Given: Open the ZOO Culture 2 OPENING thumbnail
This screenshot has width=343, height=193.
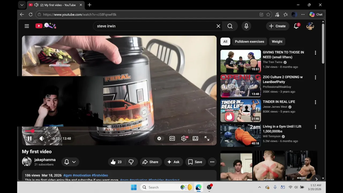Looking at the screenshot, I should click(x=241, y=86).
